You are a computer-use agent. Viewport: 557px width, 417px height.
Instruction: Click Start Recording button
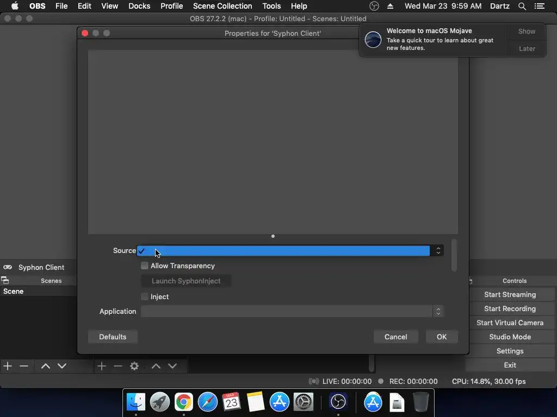coord(510,308)
